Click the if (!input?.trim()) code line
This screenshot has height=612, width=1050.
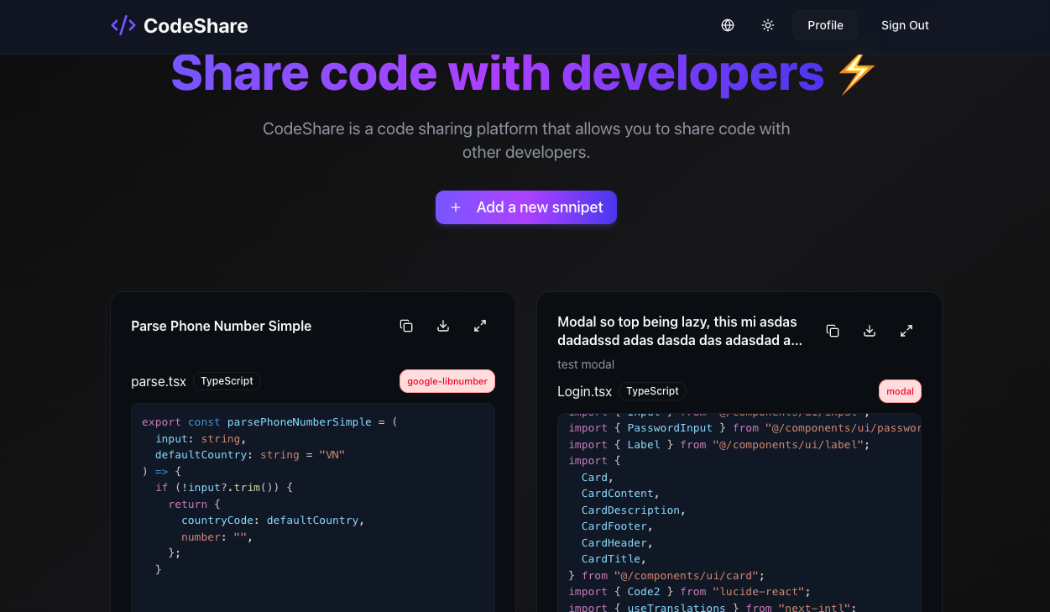coord(223,488)
